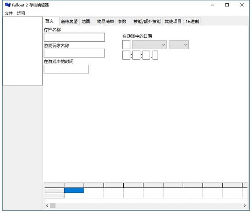Switch to the 地图 tab
The height and width of the screenshot is (213, 252).
[86, 22]
